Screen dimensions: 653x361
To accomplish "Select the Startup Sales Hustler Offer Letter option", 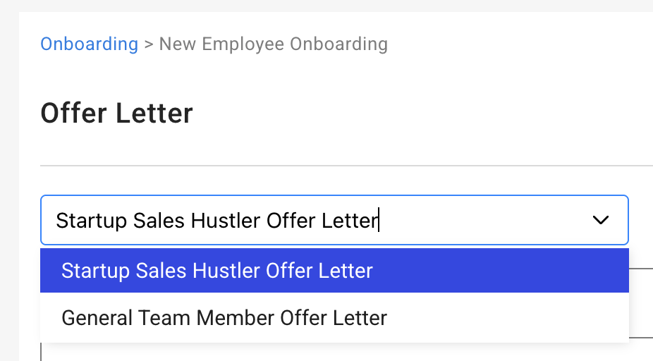I will click(x=216, y=271).
